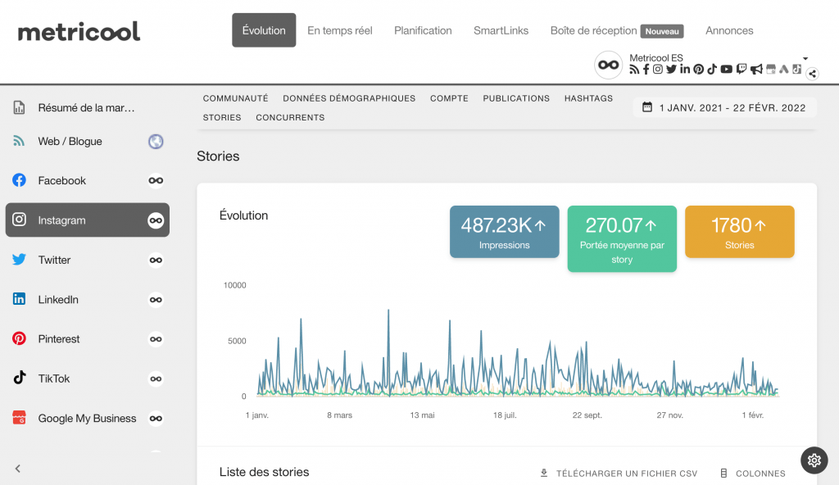Click the greyed Google Ads icon

coord(784,69)
